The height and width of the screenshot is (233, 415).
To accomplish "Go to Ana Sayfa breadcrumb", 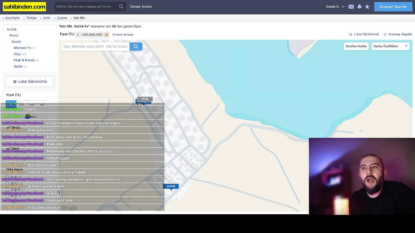I will pyautogui.click(x=12, y=18).
